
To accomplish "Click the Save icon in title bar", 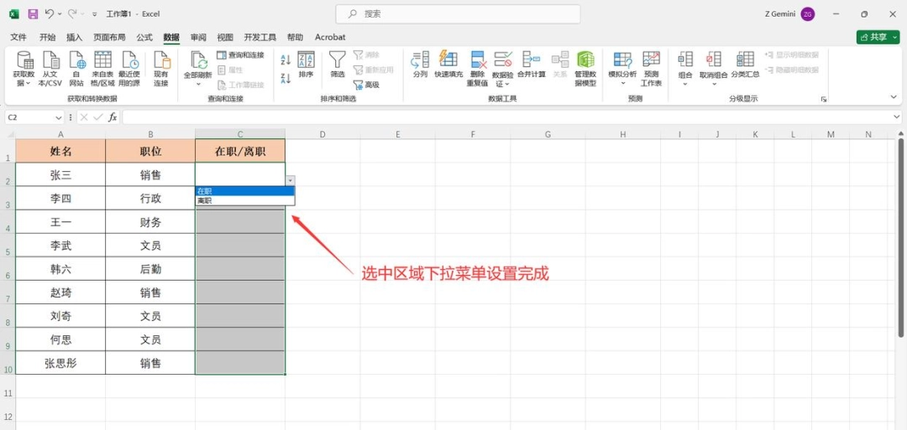I will click(x=33, y=14).
